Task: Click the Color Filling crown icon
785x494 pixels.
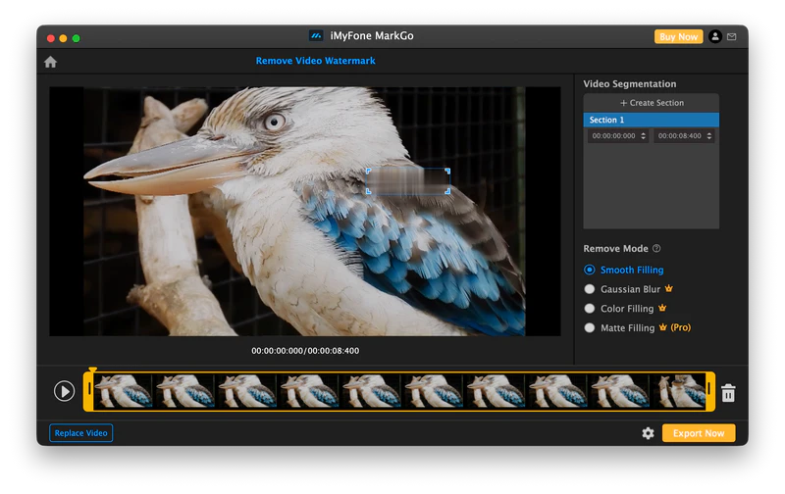Action: [x=662, y=308]
